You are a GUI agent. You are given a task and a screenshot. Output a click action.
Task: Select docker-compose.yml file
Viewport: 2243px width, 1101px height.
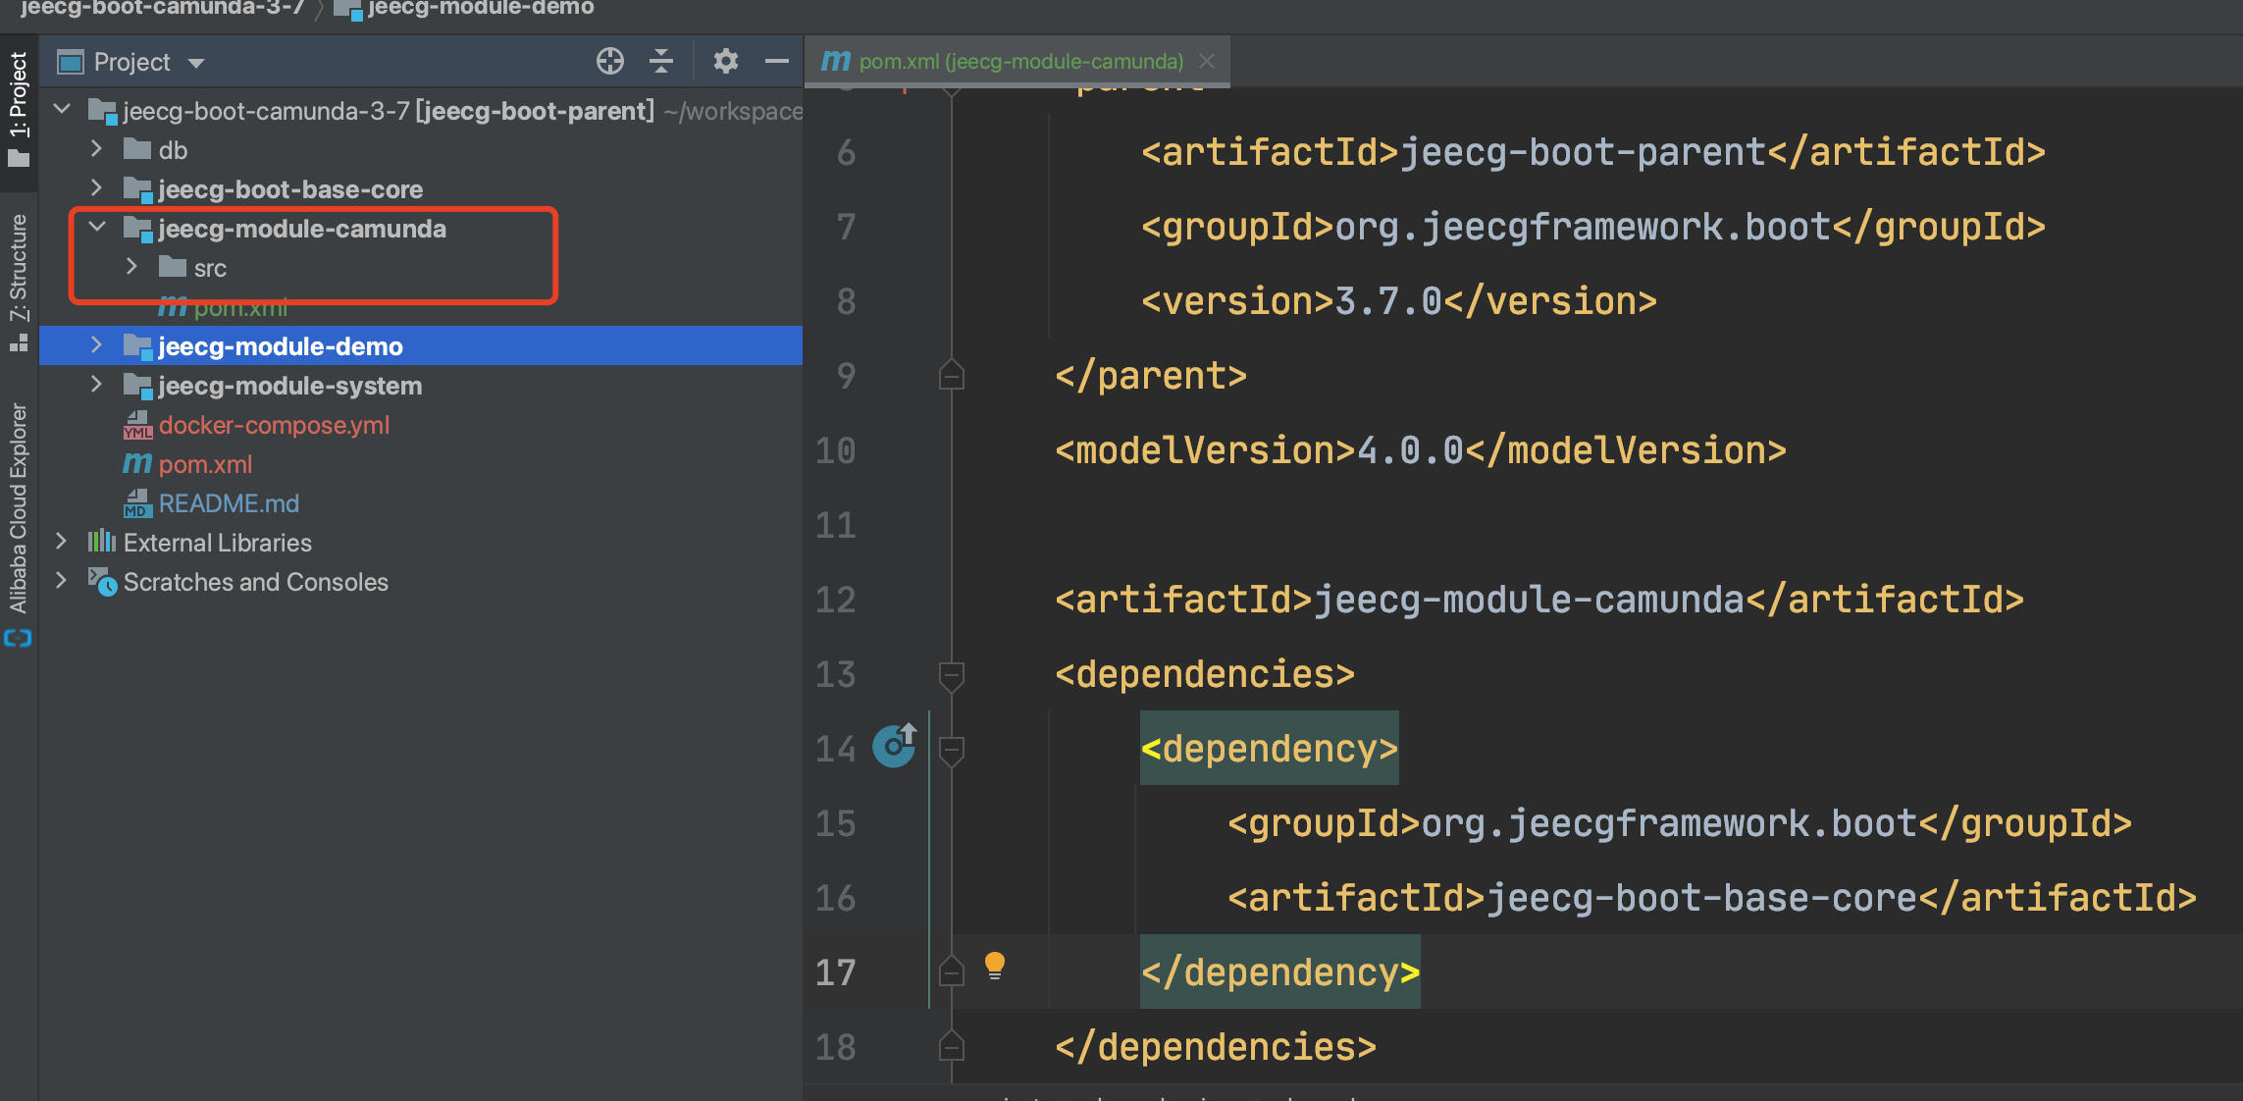tap(274, 425)
